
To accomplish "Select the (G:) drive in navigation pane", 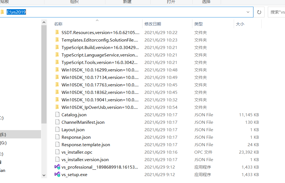I will (x=3, y=143).
